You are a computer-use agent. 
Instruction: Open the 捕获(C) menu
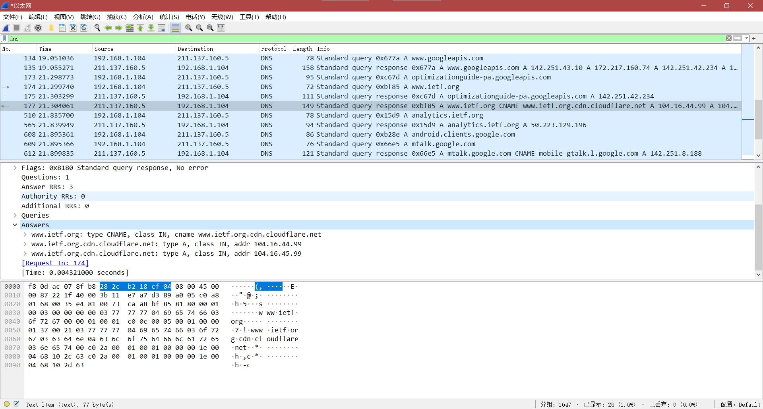116,17
